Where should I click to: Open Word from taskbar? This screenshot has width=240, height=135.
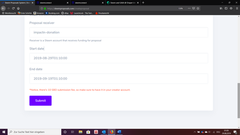pos(119,132)
